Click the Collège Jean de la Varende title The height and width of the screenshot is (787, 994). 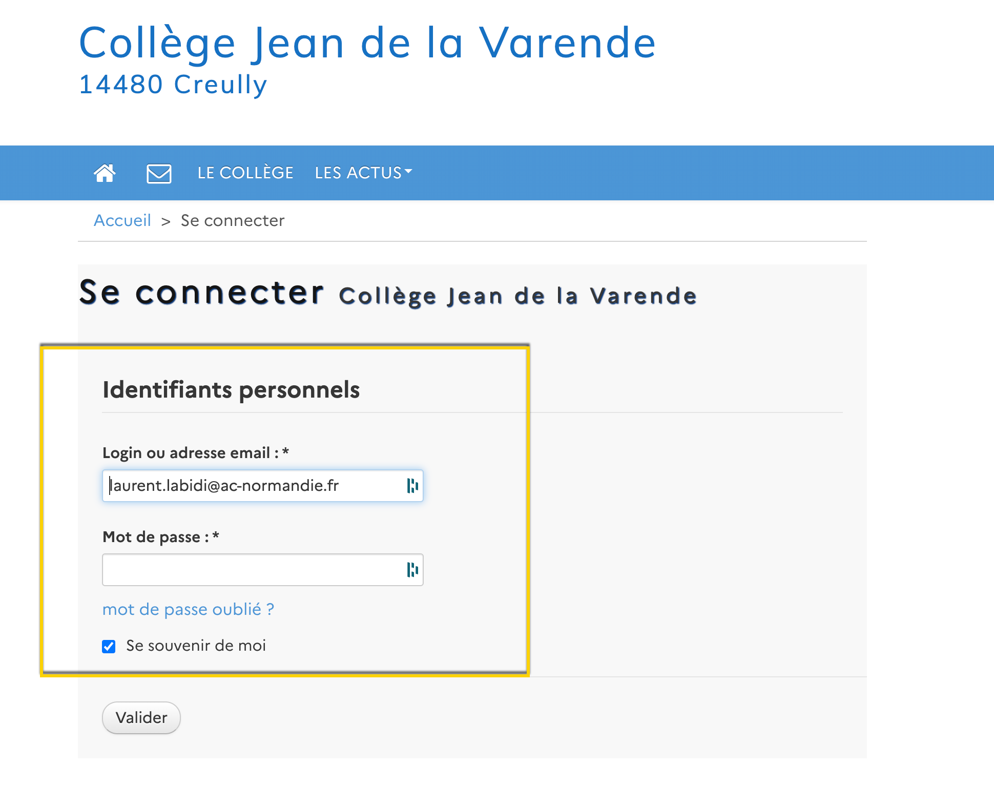367,44
